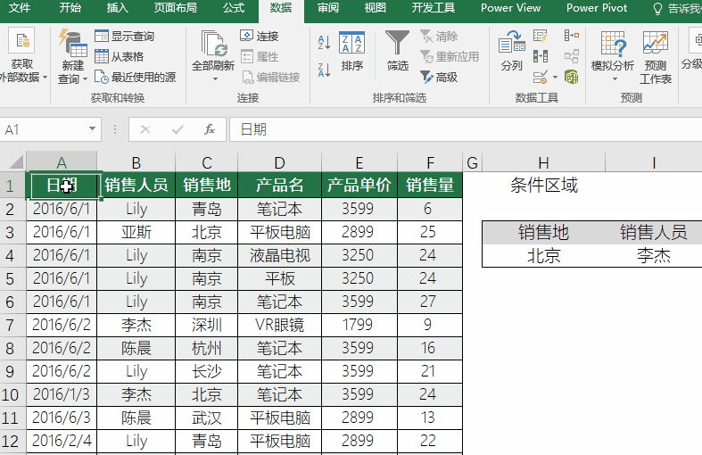Toggle the 筛选 filter funnel
702x455 pixels.
tap(398, 50)
